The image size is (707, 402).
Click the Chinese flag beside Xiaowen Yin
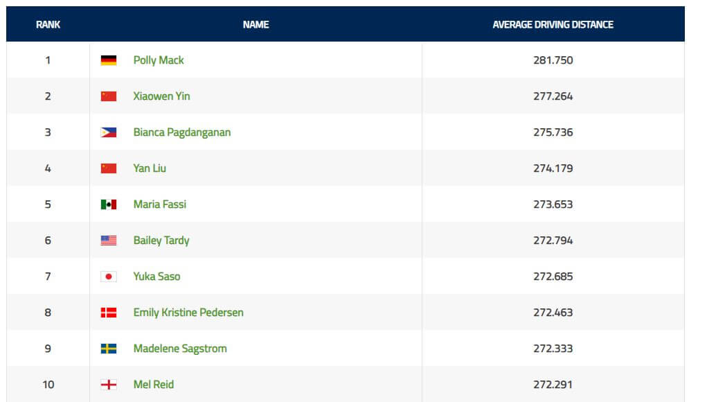[x=109, y=96]
